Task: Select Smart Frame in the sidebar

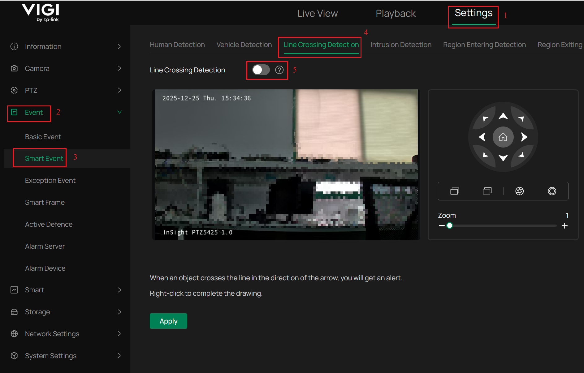Action: tap(45, 202)
